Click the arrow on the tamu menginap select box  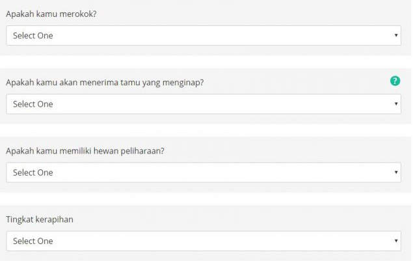pos(395,104)
